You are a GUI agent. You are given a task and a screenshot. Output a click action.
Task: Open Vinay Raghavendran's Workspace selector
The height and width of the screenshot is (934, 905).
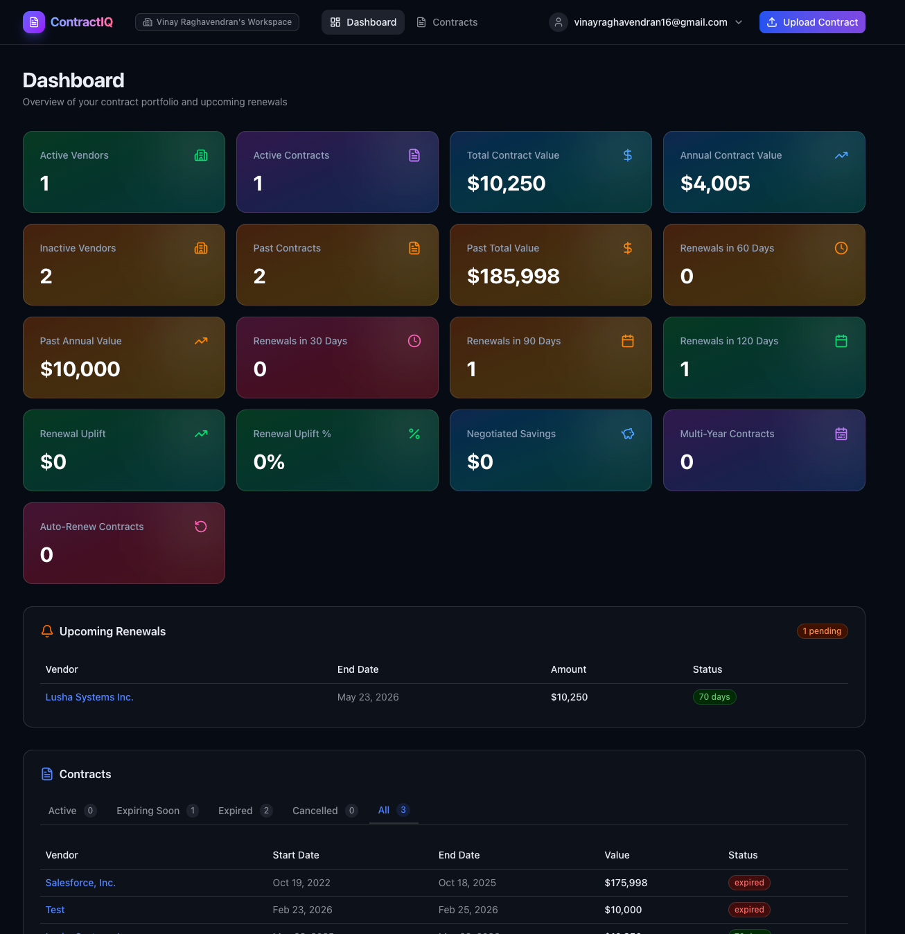pyautogui.click(x=217, y=22)
